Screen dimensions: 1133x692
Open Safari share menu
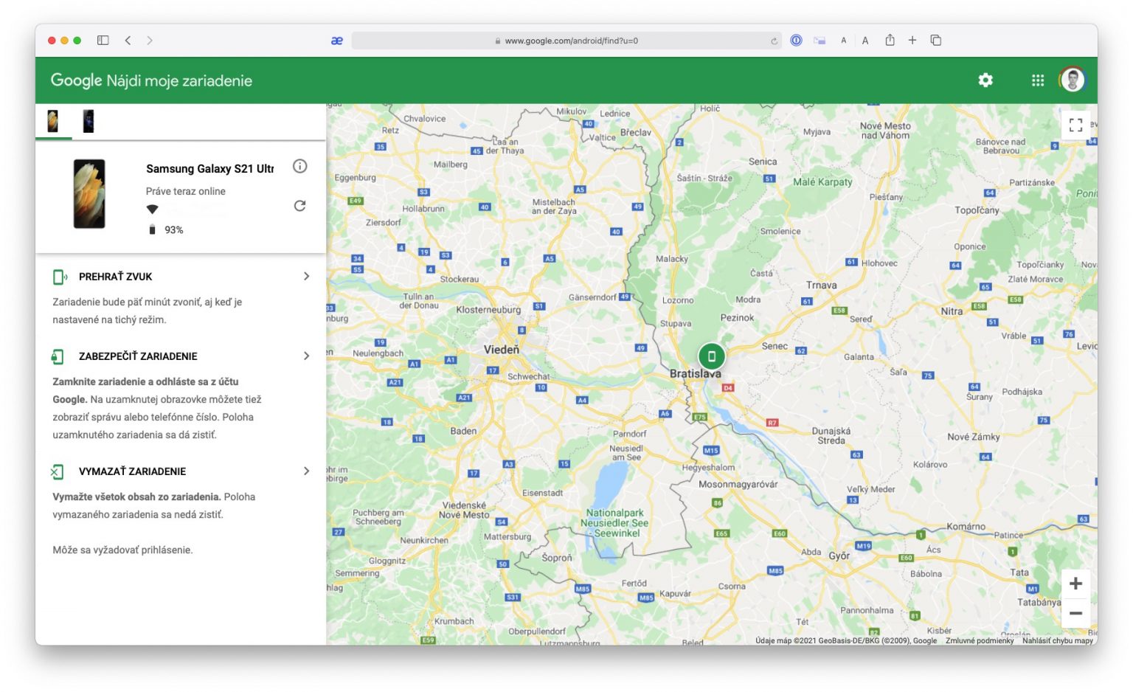point(890,40)
